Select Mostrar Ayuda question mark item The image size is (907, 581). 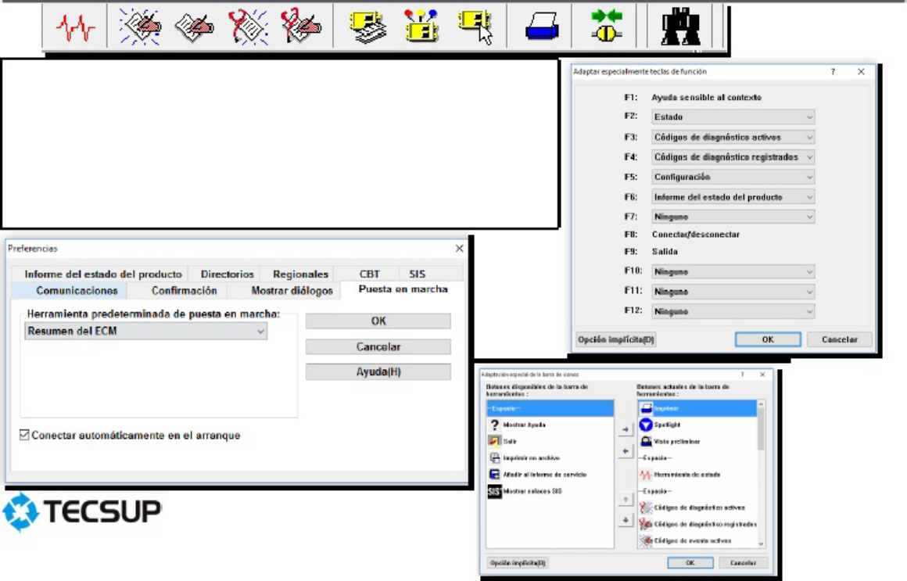click(x=550, y=425)
